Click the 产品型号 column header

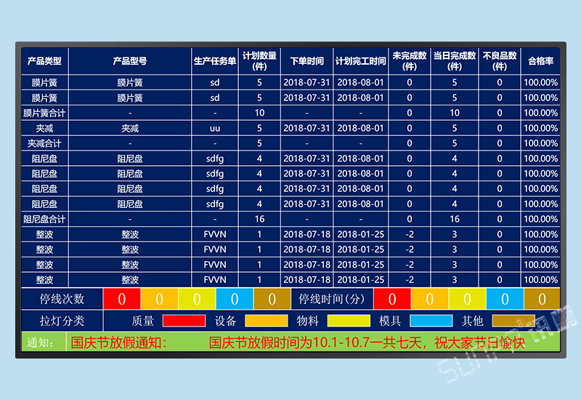coord(130,61)
